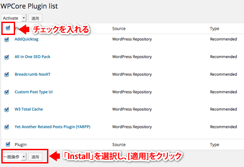Click WordPress Repository in the Custom Post Type UI row
The image size is (244, 167).
132,92
